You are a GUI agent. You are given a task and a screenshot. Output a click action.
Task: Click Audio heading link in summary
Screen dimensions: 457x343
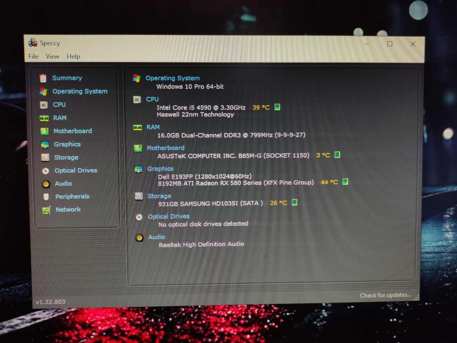click(x=156, y=237)
